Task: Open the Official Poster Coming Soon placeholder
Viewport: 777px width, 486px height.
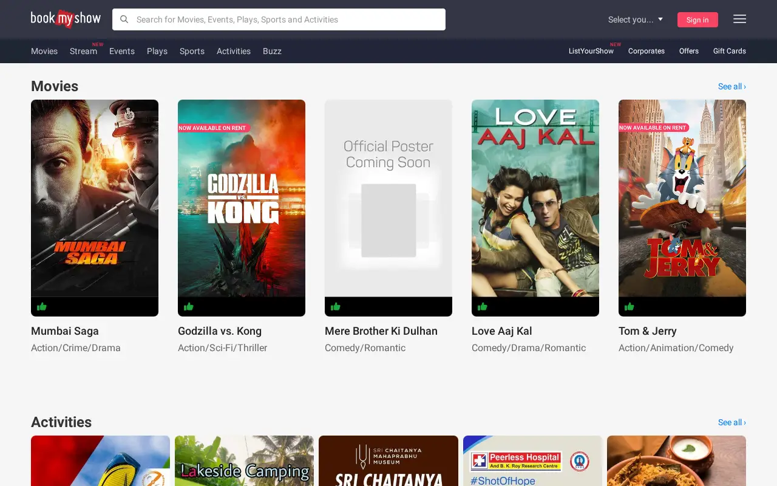Action: point(388,208)
